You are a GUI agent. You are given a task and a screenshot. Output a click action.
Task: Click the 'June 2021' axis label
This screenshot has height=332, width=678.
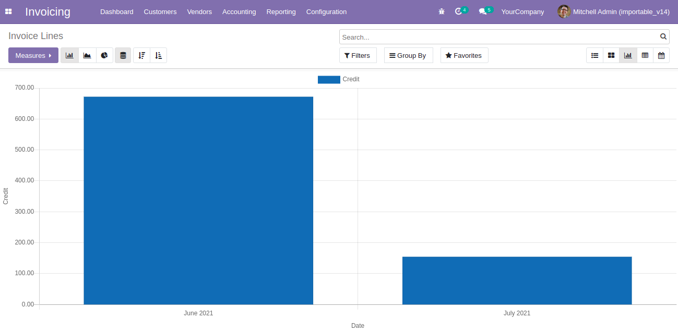pyautogui.click(x=198, y=313)
